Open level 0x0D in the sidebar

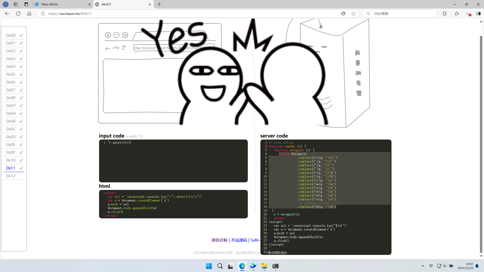coord(14,137)
